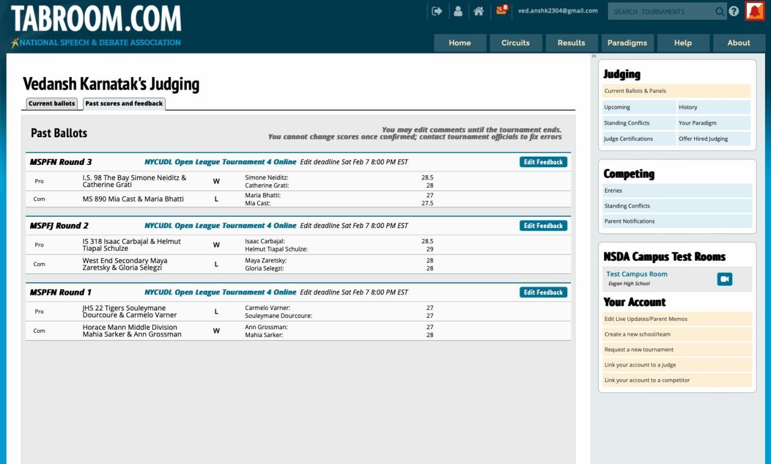Click the logout icon in the header

pyautogui.click(x=437, y=11)
